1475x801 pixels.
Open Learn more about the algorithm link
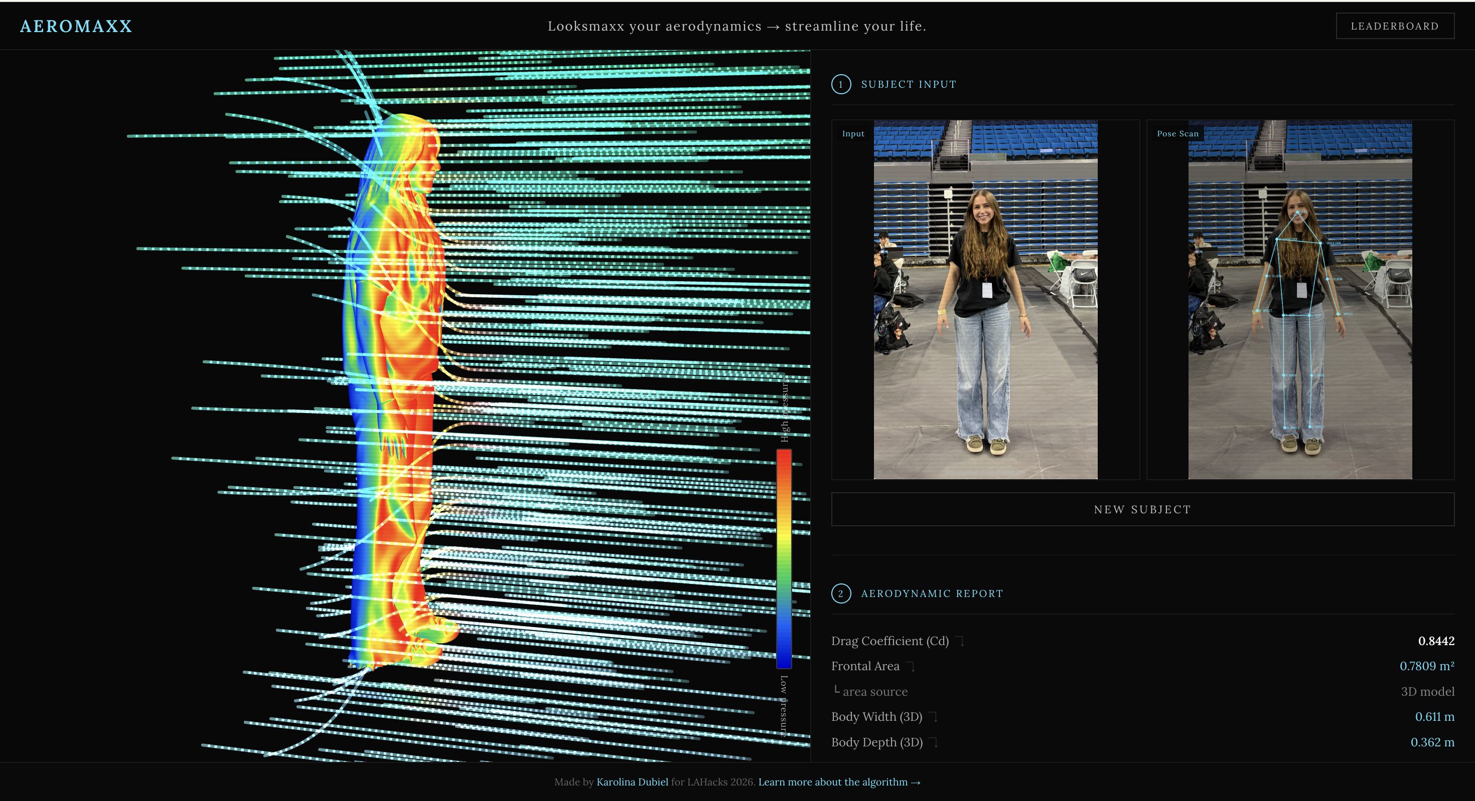pos(839,782)
